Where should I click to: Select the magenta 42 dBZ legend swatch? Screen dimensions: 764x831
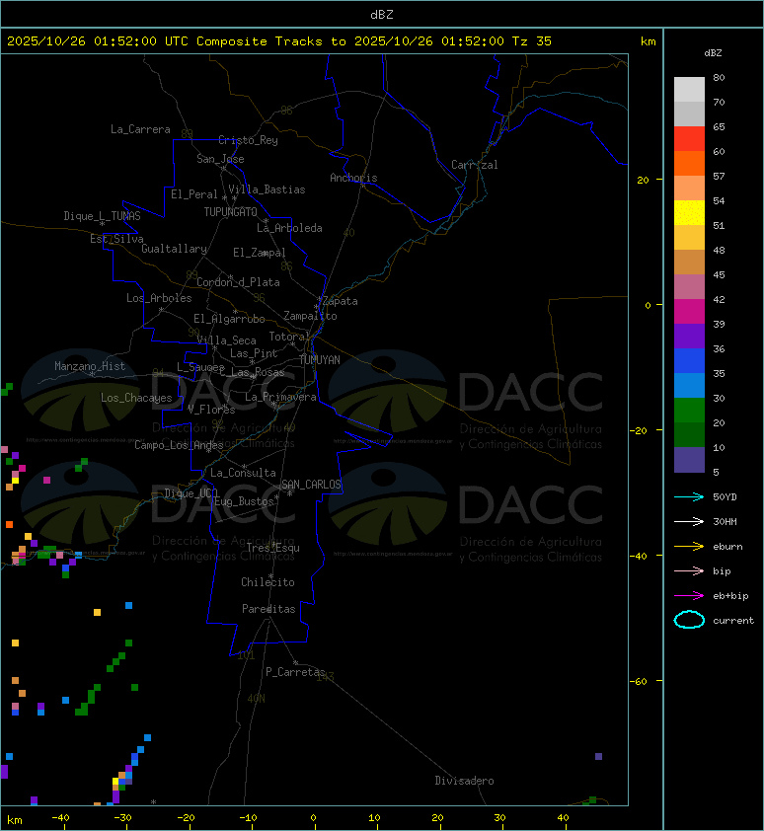coord(689,311)
